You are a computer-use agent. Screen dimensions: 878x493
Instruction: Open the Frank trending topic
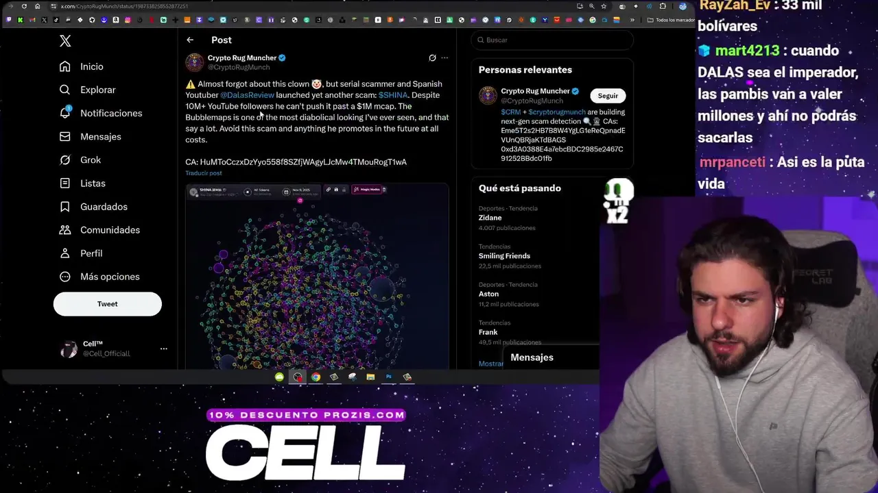click(x=488, y=332)
